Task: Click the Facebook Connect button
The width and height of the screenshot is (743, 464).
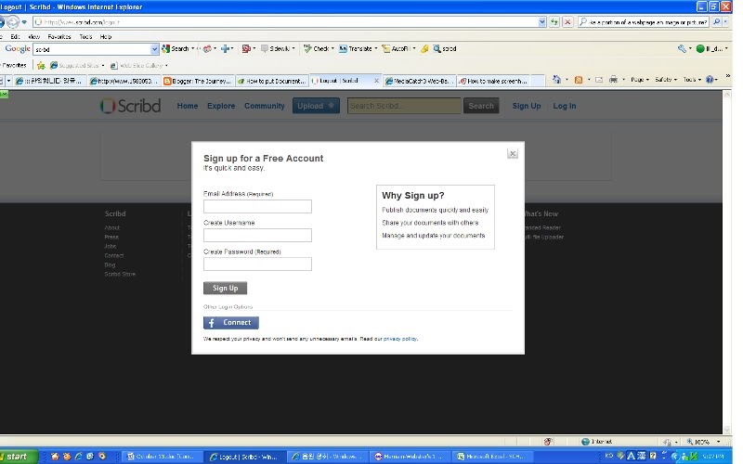Action: point(230,322)
